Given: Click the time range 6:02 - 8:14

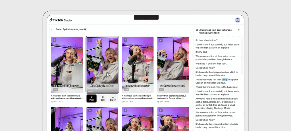Looking at the screenshot, I should [128, 102].
